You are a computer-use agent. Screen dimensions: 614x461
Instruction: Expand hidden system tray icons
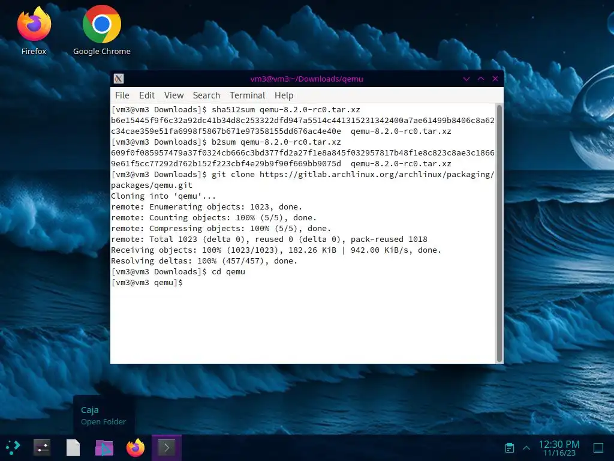pyautogui.click(x=526, y=448)
